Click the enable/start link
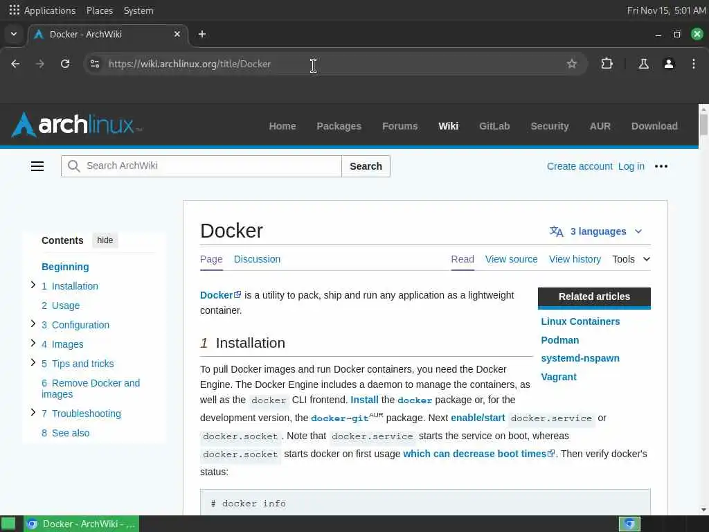 (478, 418)
